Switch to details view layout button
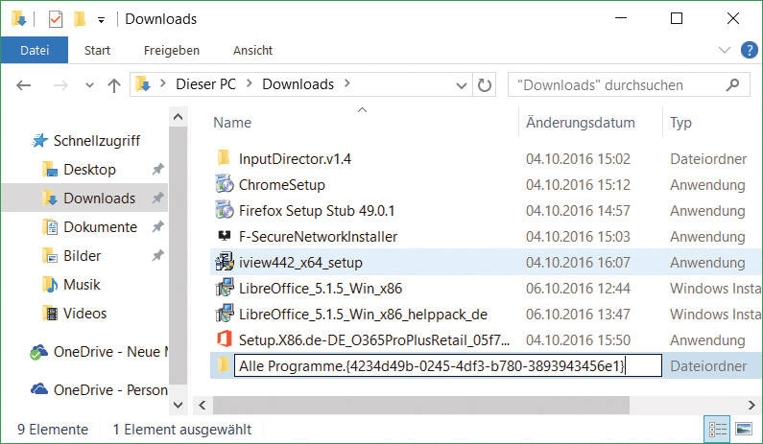Viewport: 763px width, 444px height. [x=718, y=430]
